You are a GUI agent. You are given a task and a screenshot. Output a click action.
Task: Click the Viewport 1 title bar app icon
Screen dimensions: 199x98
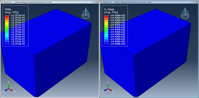tap(2, 2)
